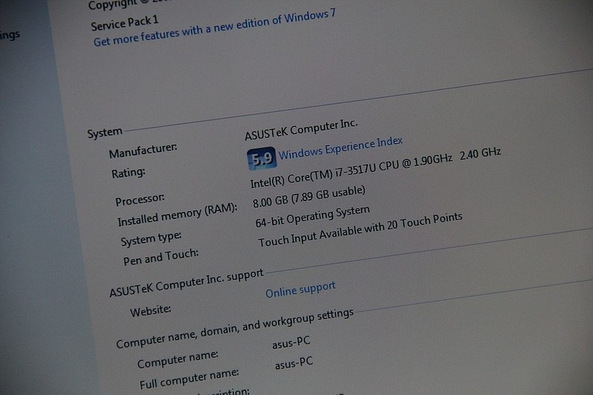
Task: Click the 'System type:' label
Action: (x=151, y=239)
